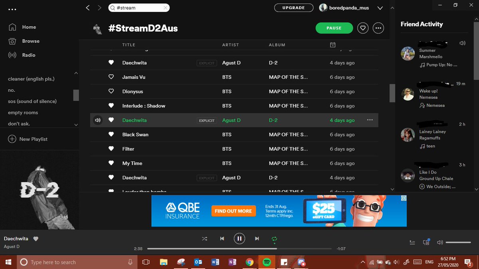The height and width of the screenshot is (269, 479).
Task: Click FIND OUT MORE on QBE ad
Action: [x=233, y=211]
